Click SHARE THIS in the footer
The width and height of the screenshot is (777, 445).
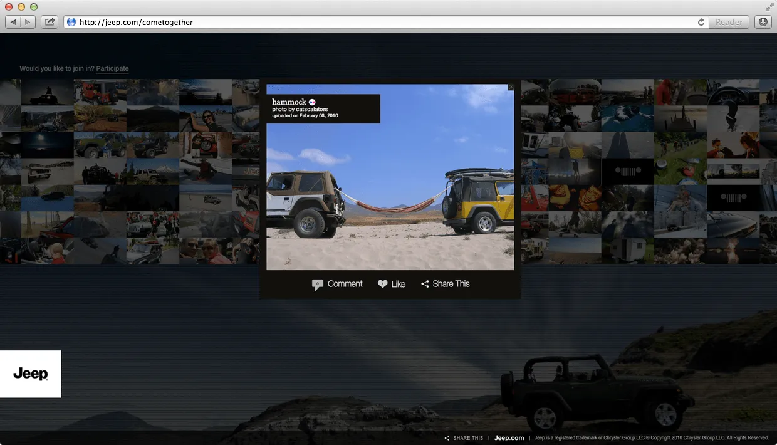coord(464,438)
